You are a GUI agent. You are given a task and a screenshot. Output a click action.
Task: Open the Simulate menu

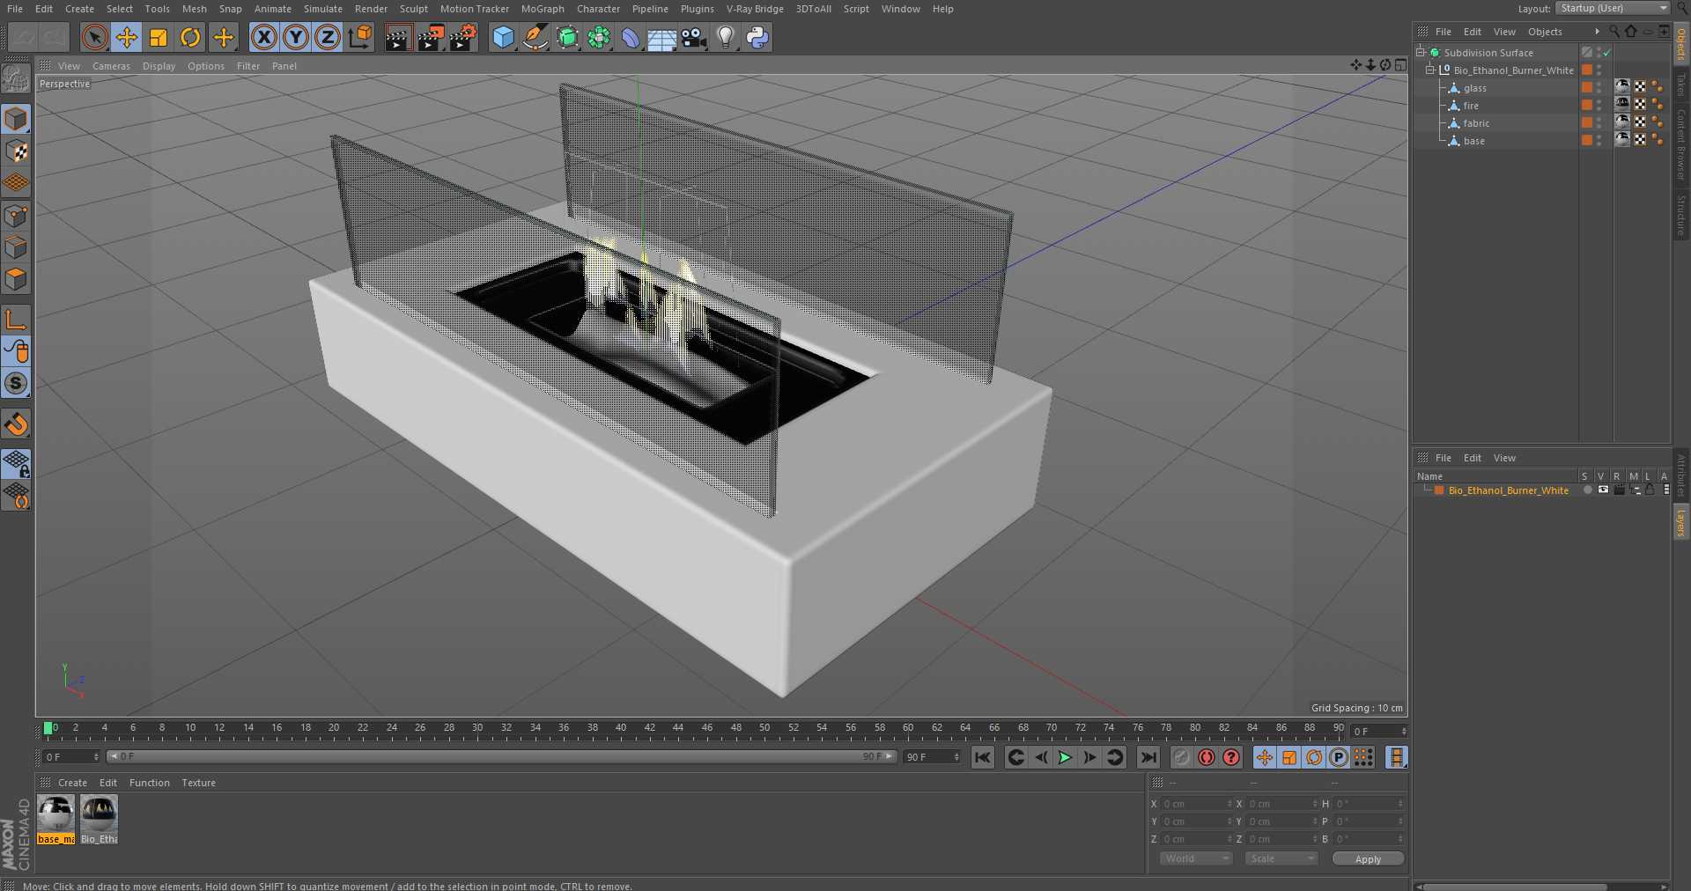click(x=322, y=9)
